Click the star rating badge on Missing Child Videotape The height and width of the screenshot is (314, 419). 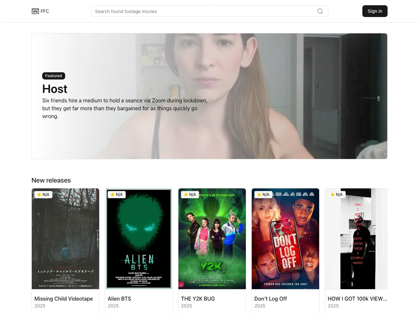tap(43, 195)
